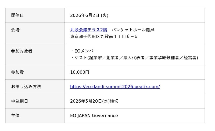Image resolution: width=215 pixels, height=131 pixels.
Task: Click the 会場 row header
Action: [15, 30]
